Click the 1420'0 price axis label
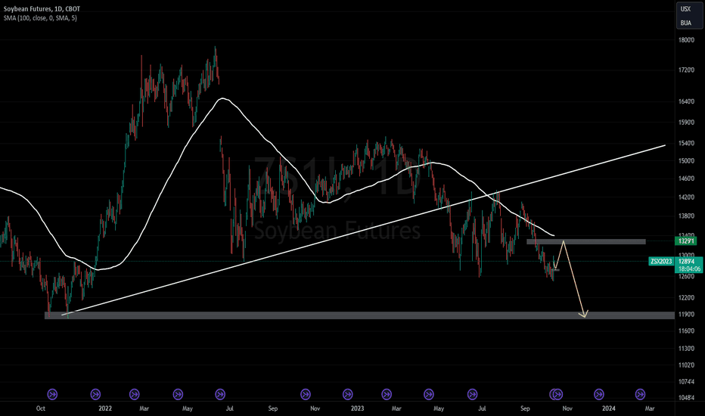The image size is (705, 416). [x=686, y=197]
